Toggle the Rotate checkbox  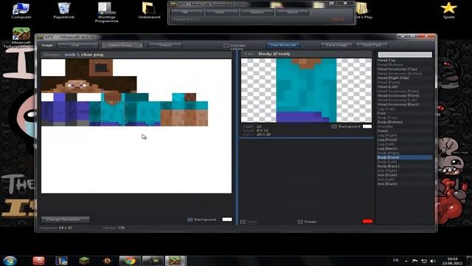(x=300, y=222)
